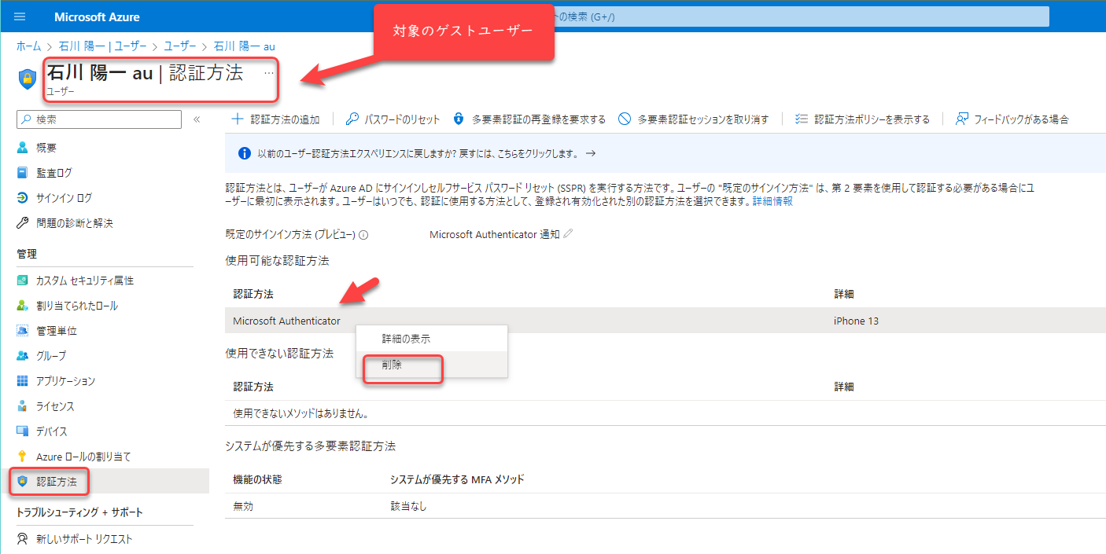Click the arrow at the end of the info banner
The width and height of the screenshot is (1106, 554).
(x=591, y=153)
